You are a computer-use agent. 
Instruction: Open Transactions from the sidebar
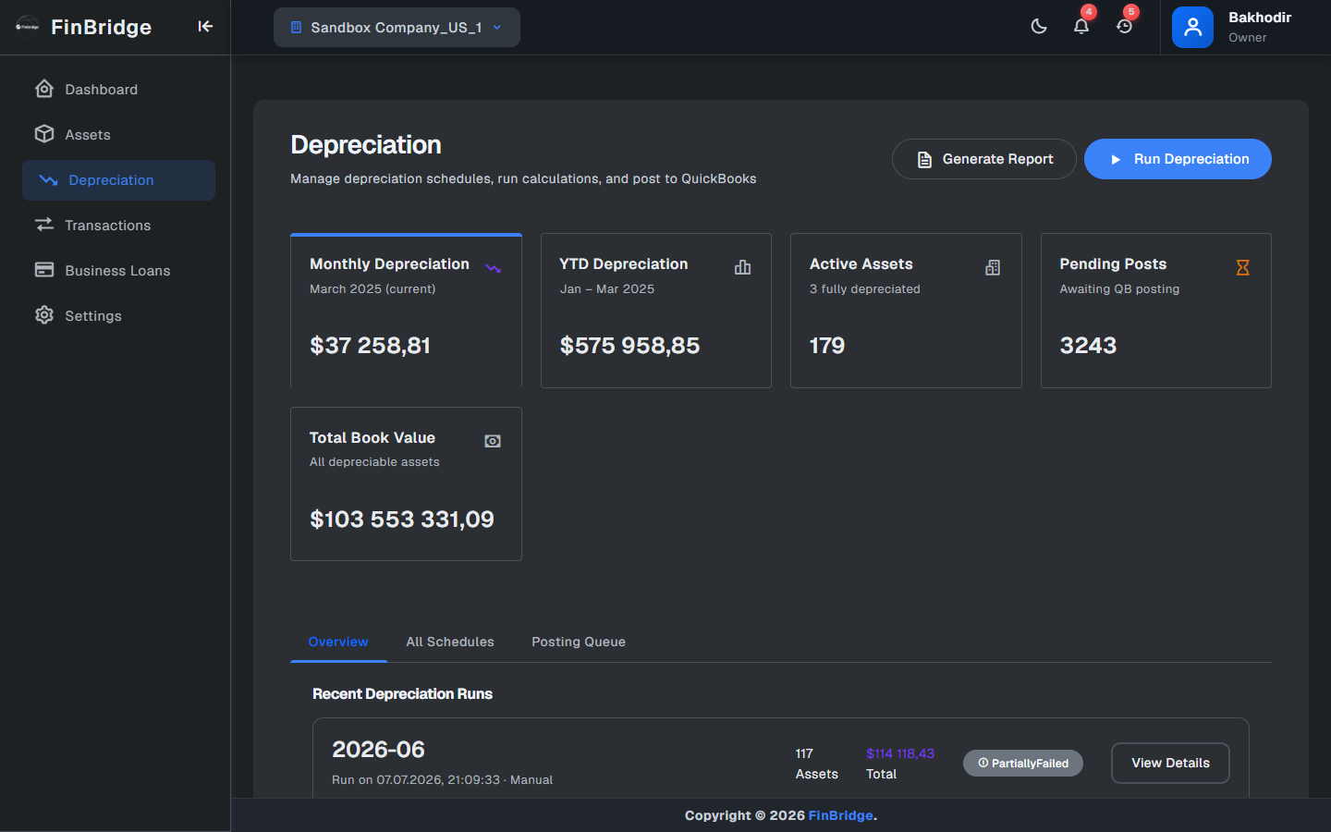pos(118,226)
